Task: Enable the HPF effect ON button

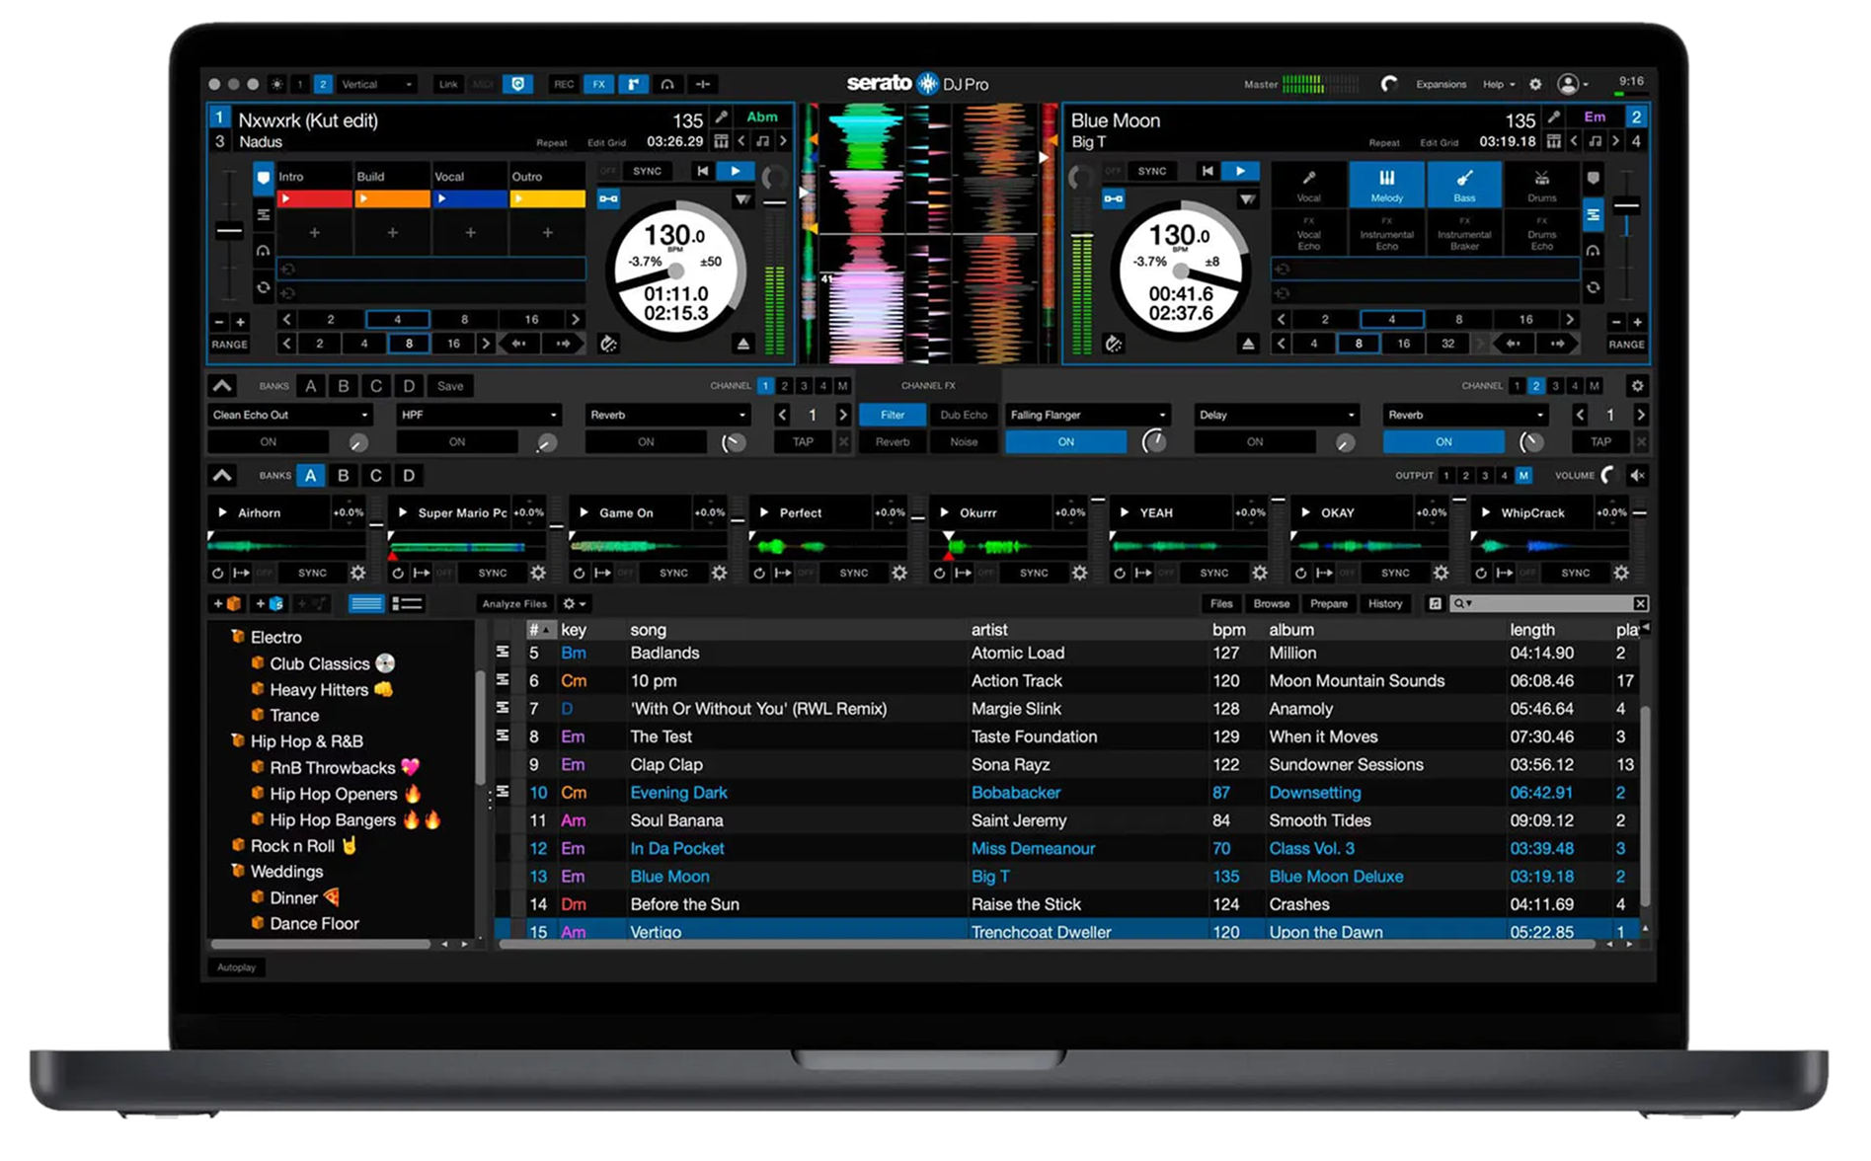Action: [457, 442]
